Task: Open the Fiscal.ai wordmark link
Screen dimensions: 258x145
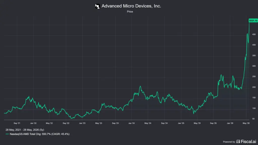Action: point(248,141)
